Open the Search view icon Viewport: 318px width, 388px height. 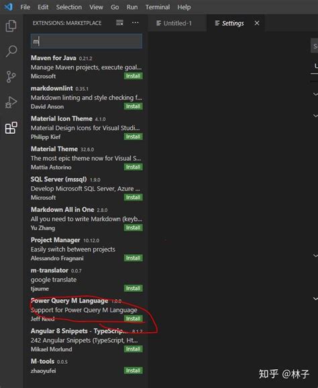click(x=11, y=51)
